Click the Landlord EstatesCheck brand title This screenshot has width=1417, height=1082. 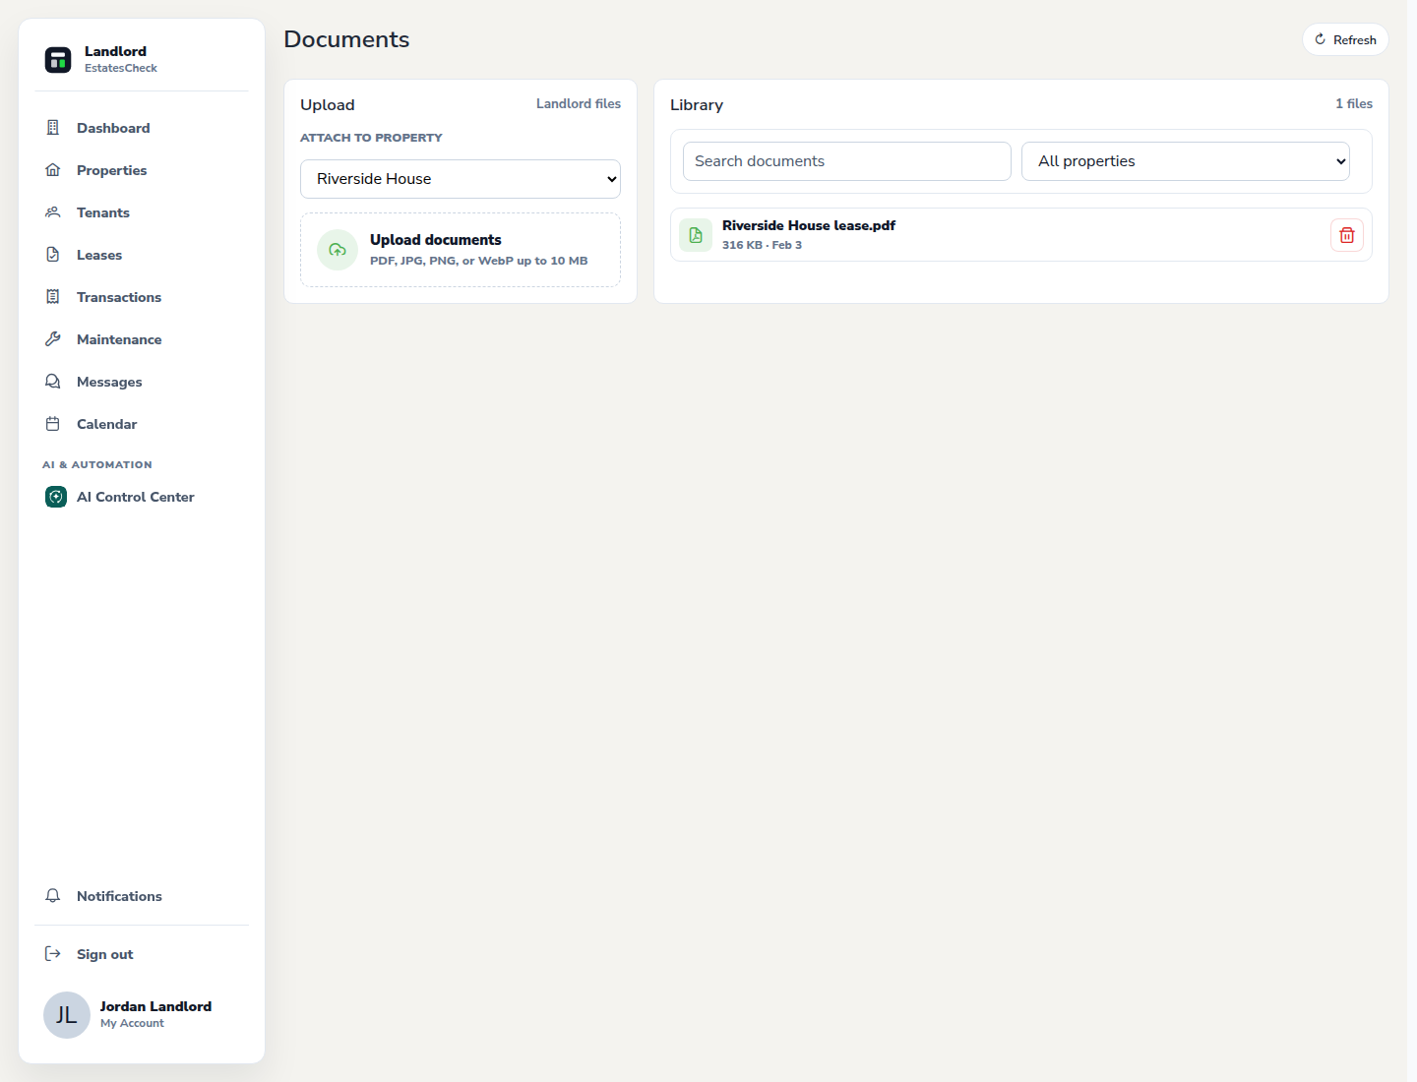(x=120, y=59)
